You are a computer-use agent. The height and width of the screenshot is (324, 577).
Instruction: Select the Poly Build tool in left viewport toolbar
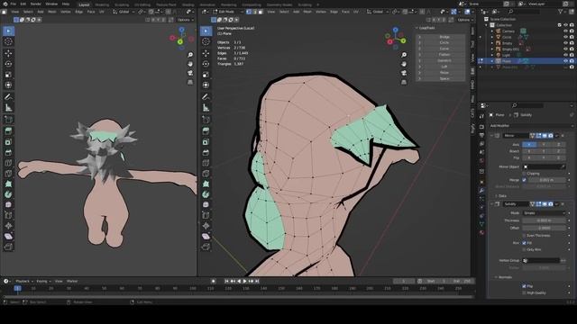[8, 184]
